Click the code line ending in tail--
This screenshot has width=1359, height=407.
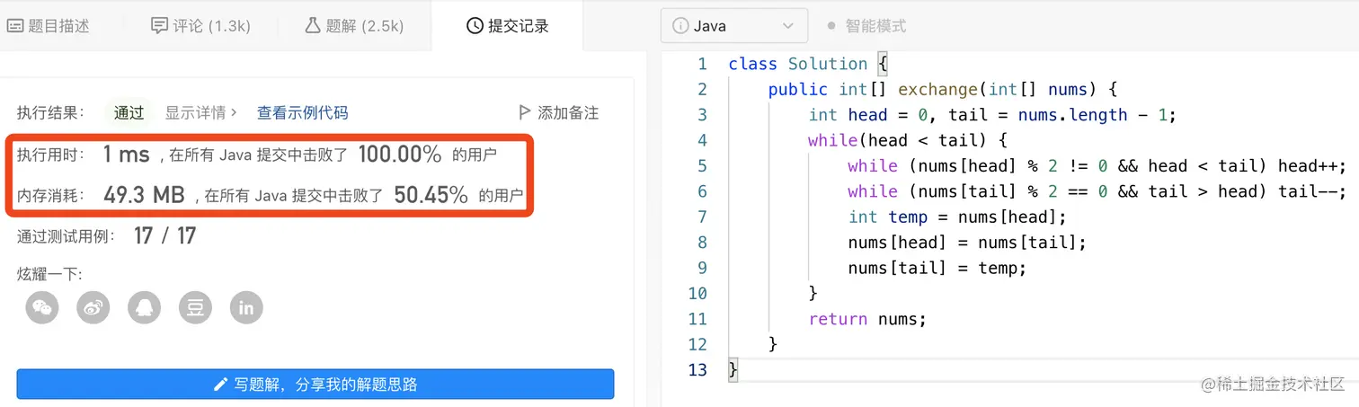pos(1097,191)
